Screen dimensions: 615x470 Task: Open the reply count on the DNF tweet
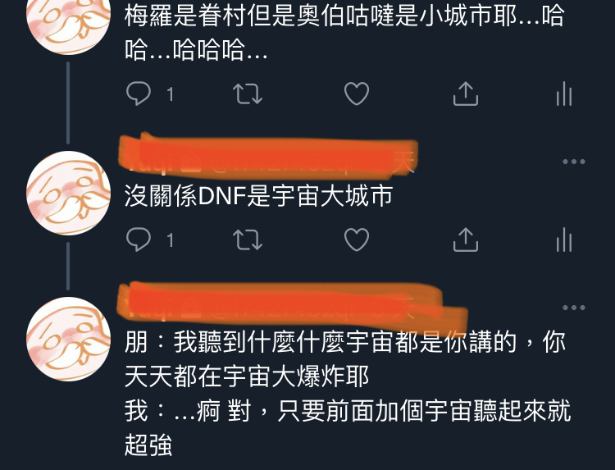pos(170,240)
